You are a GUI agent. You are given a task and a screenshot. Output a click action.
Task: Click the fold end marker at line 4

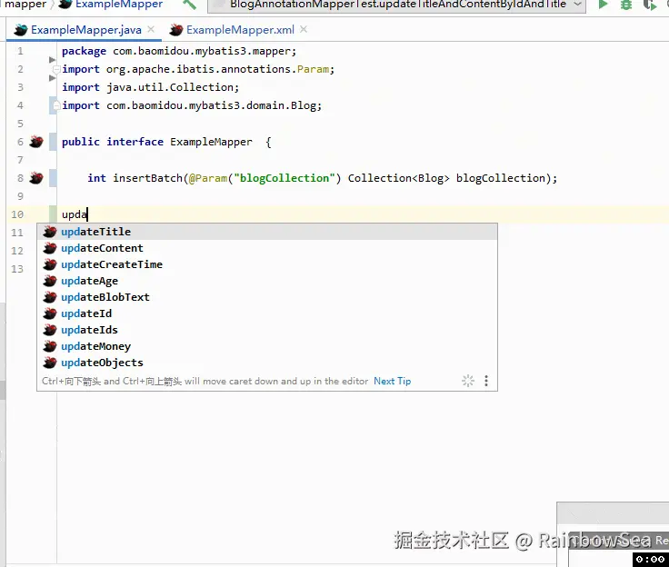(x=55, y=105)
